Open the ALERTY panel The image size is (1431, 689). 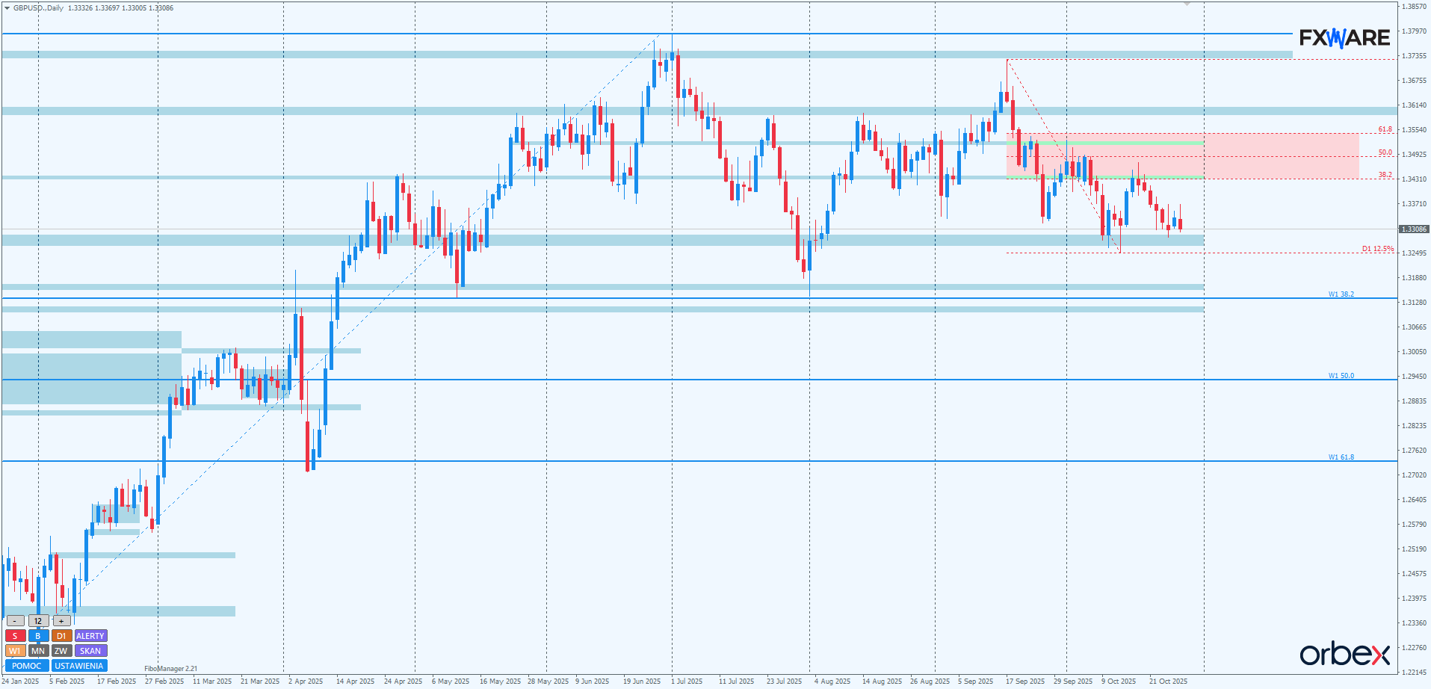coord(90,636)
